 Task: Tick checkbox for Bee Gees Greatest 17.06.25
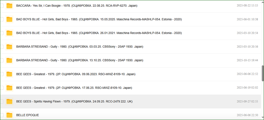[x=2, y=88]
